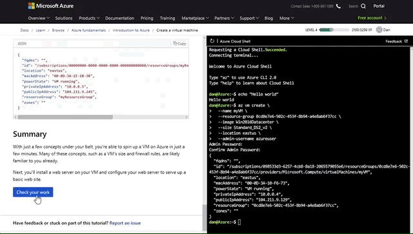Click the "Create a virtual machine" breadcrumb text
The image size is (413, 234).
[177, 30]
